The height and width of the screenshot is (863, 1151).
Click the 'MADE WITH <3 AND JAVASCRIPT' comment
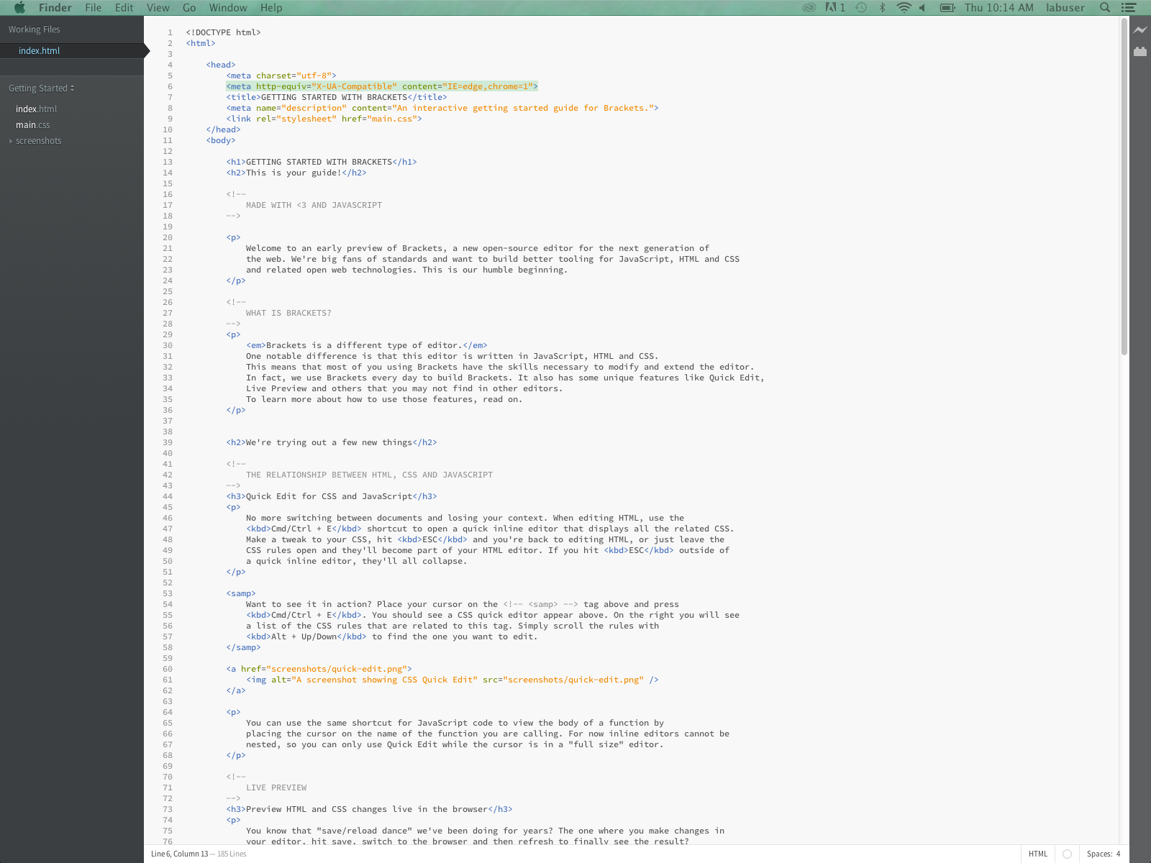pyautogui.click(x=314, y=205)
